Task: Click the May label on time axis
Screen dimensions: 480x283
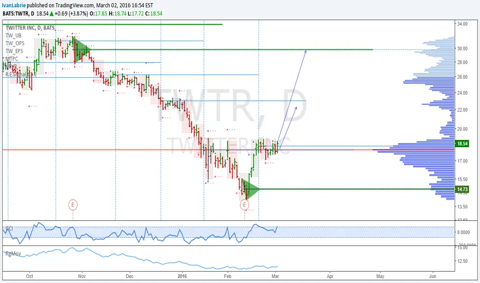Action: point(380,276)
